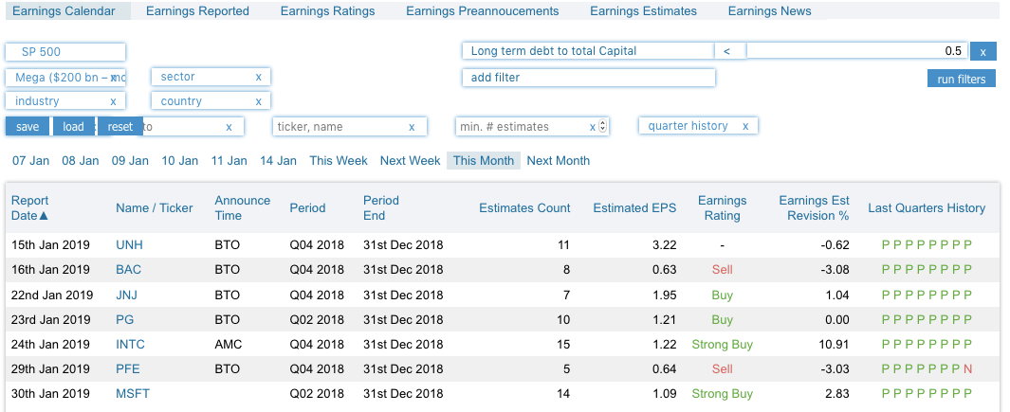Clear the min. # estimates field

coord(593,127)
